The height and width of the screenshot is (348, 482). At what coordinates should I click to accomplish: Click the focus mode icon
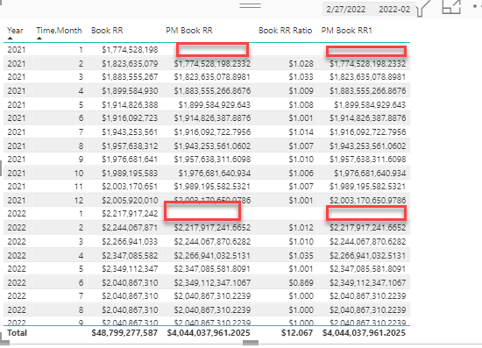coord(451,7)
